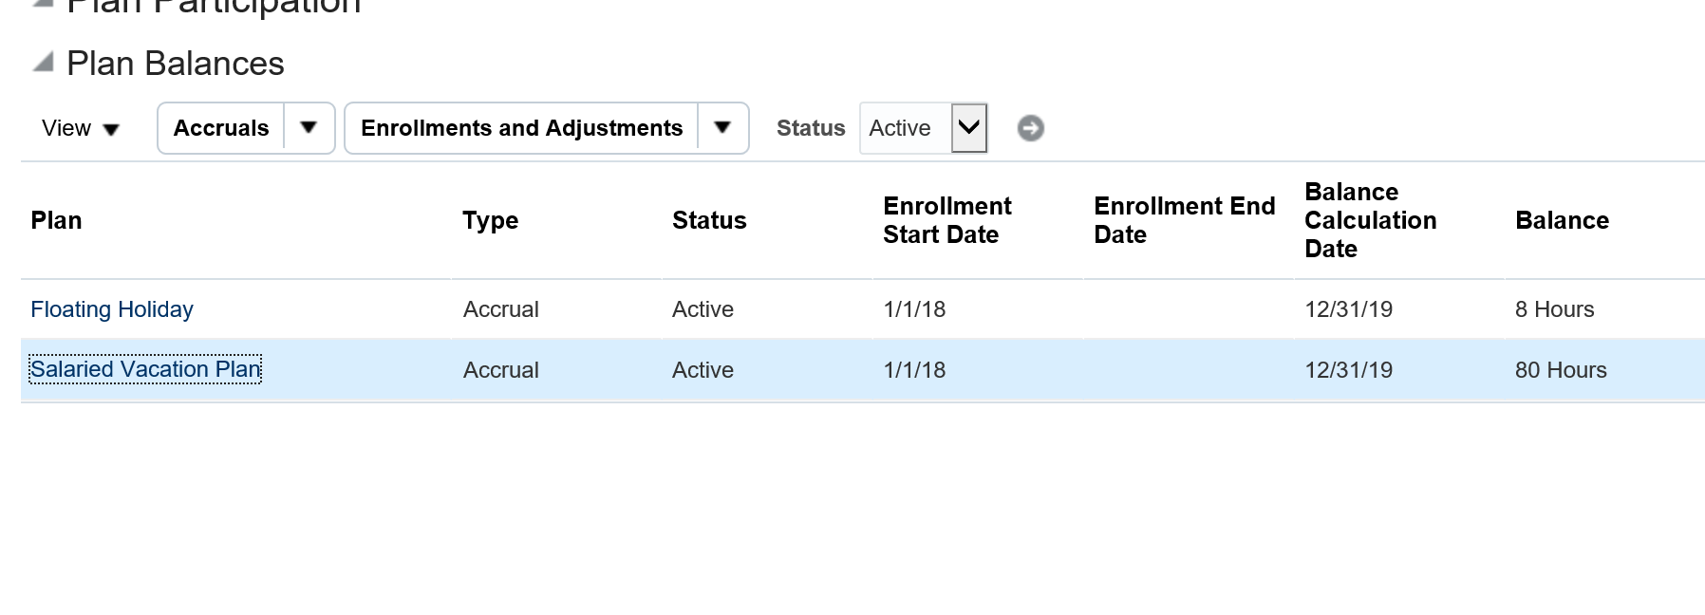Click the go arrow next to Status filter
This screenshot has height=615, width=1705.
click(x=1031, y=127)
